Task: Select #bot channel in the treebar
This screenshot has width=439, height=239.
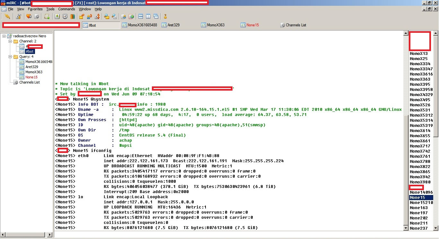Action: coord(30,51)
